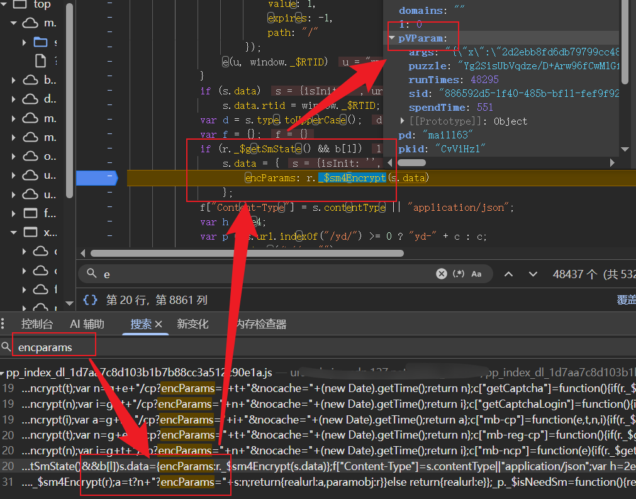Click the runTimes value 48295

click(484, 79)
